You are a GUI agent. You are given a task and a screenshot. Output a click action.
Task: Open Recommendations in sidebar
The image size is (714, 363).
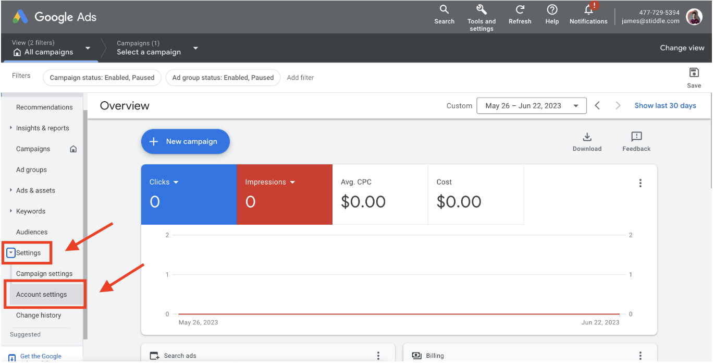(44, 107)
